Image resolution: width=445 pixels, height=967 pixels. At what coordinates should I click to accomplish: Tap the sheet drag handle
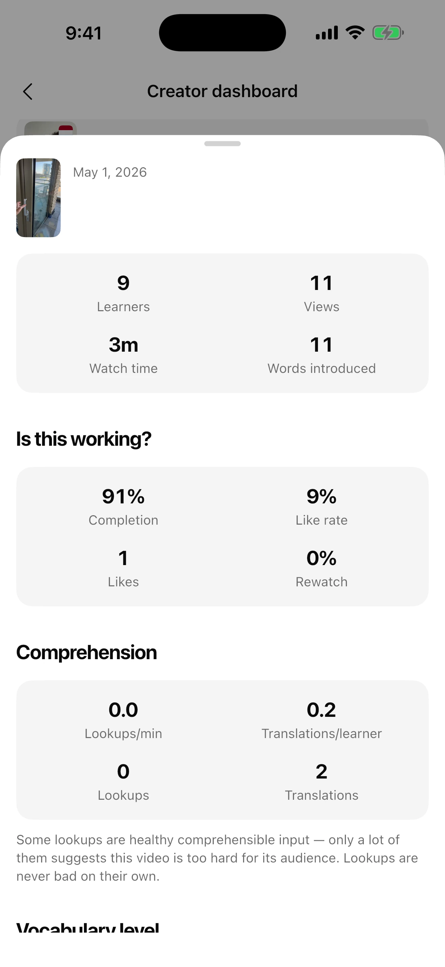coord(222,144)
